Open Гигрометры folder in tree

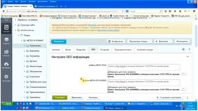(35, 56)
